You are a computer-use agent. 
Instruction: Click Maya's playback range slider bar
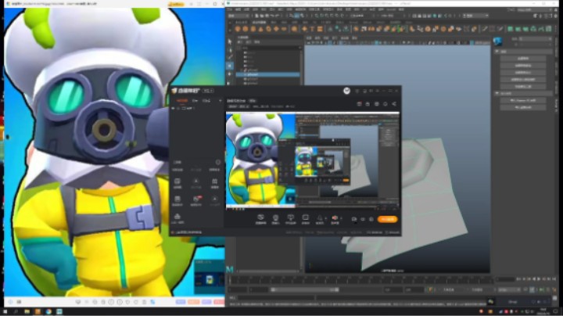pos(304,289)
